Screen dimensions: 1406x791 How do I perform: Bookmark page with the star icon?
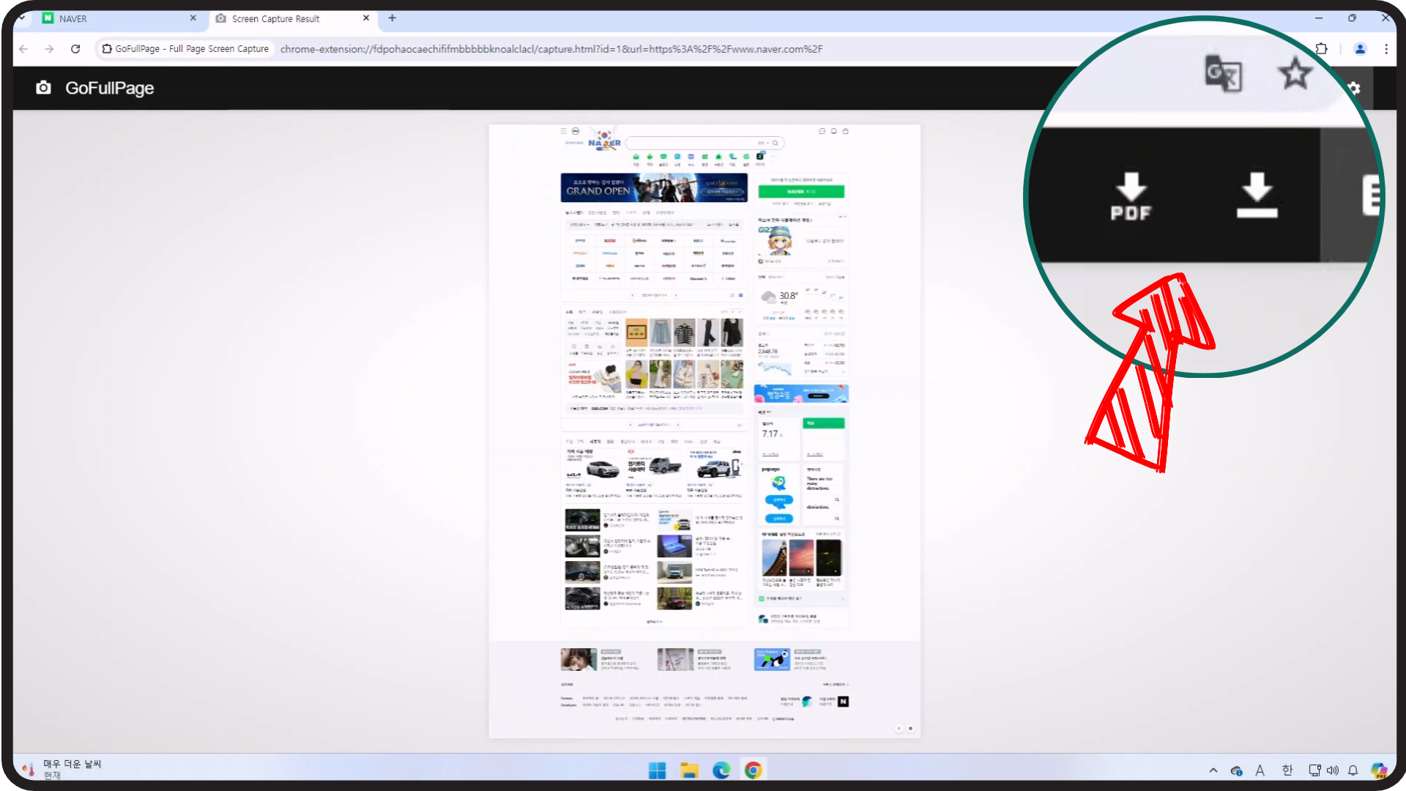click(1295, 73)
